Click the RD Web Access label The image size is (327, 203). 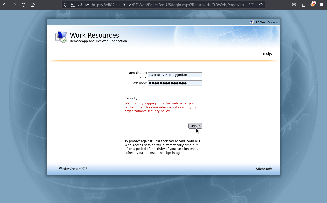[266, 22]
